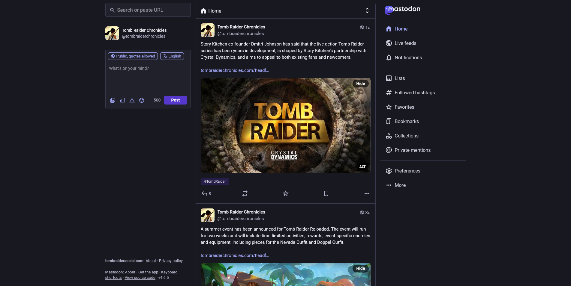Open the Home column settings

click(x=367, y=11)
